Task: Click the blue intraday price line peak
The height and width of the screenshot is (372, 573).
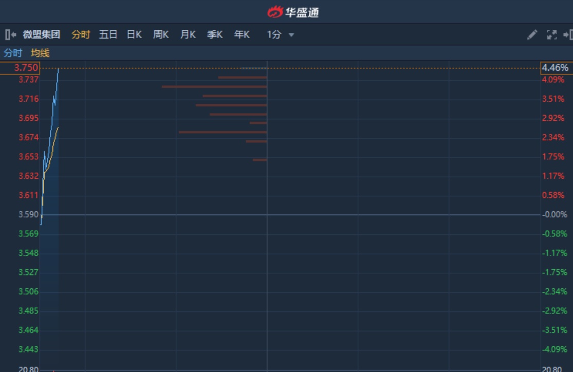Action: pyautogui.click(x=59, y=69)
